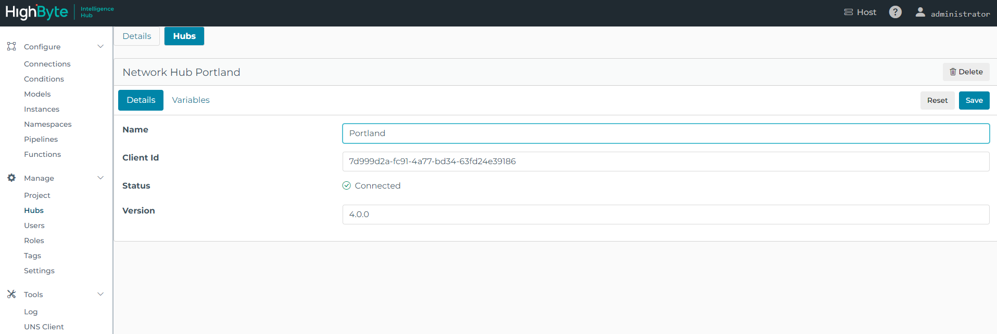Collapse the Manage section chevron
This screenshot has height=334, width=997.
(x=100, y=178)
